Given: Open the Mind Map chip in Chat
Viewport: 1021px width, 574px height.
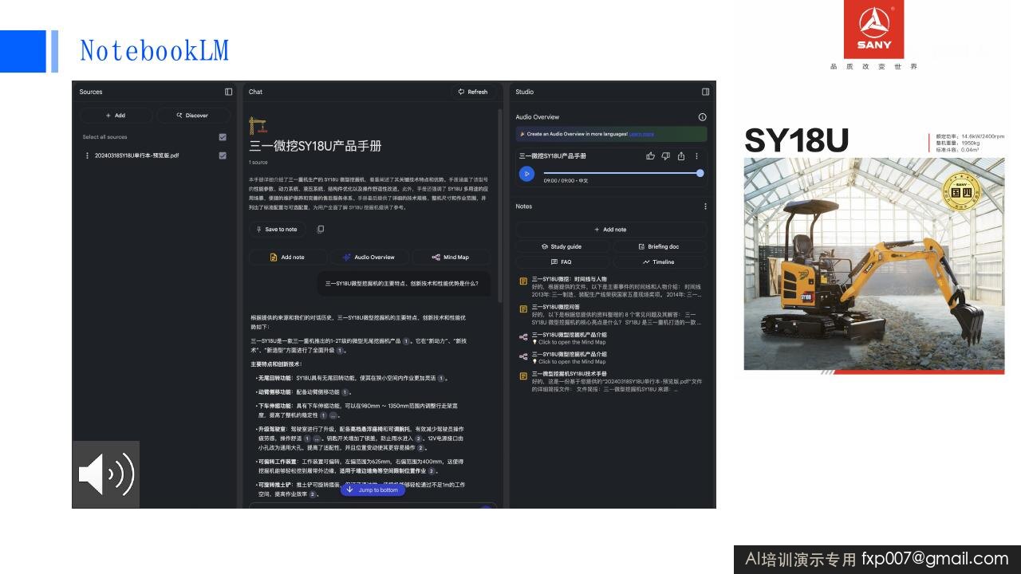Looking at the screenshot, I should tap(451, 258).
